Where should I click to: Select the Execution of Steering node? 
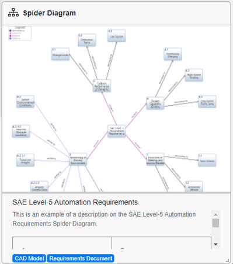click(155, 159)
